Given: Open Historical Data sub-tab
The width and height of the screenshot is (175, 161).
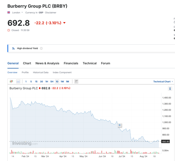Looking at the screenshot, I should pyautogui.click(x=41, y=72).
